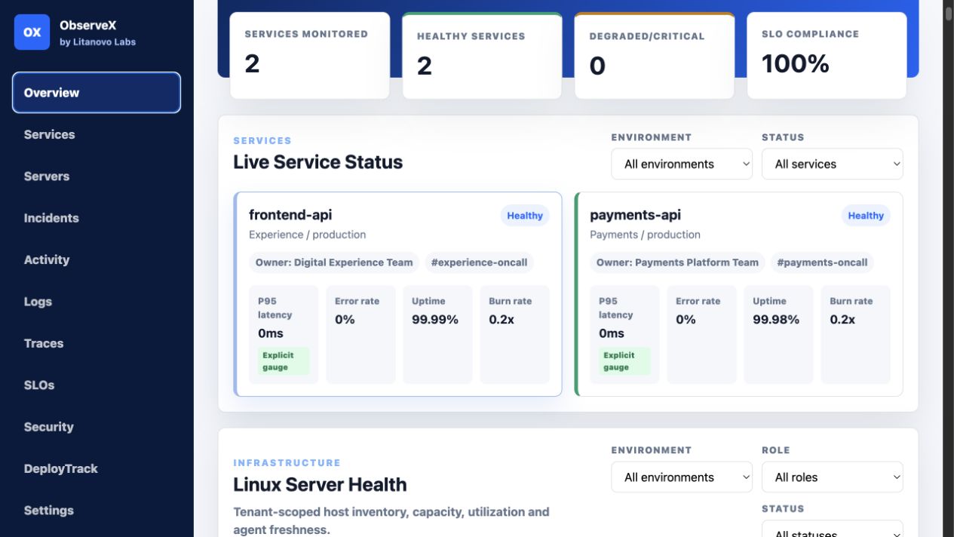Click the OX ObserveX logo icon

(32, 32)
